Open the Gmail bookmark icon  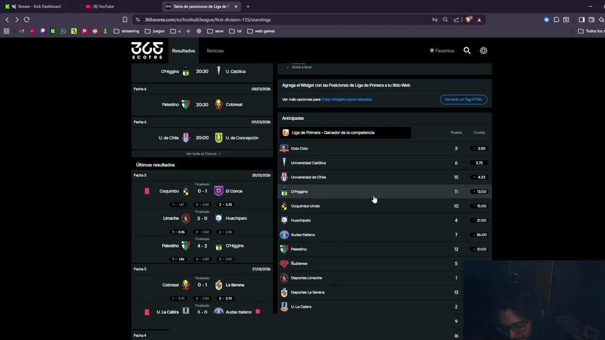click(x=21, y=31)
